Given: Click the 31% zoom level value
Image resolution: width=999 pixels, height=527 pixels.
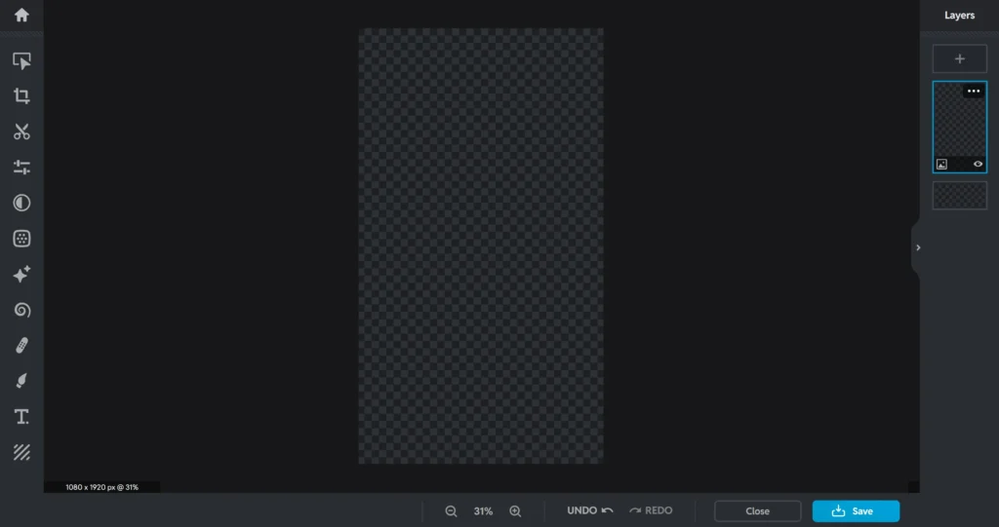Looking at the screenshot, I should [x=483, y=511].
